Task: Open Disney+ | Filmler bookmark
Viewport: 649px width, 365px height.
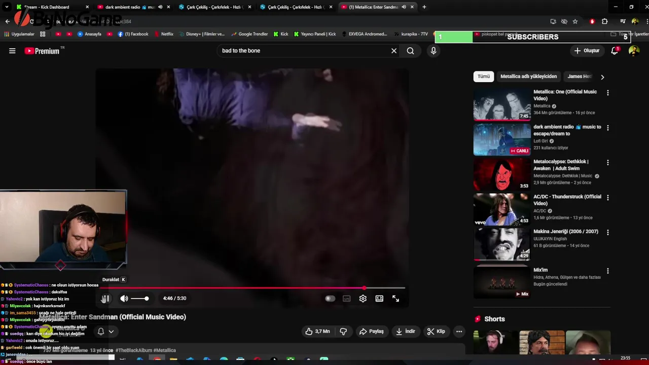Action: click(x=201, y=34)
